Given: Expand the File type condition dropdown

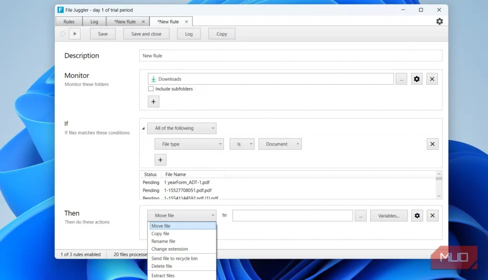Looking at the screenshot, I should (x=189, y=144).
